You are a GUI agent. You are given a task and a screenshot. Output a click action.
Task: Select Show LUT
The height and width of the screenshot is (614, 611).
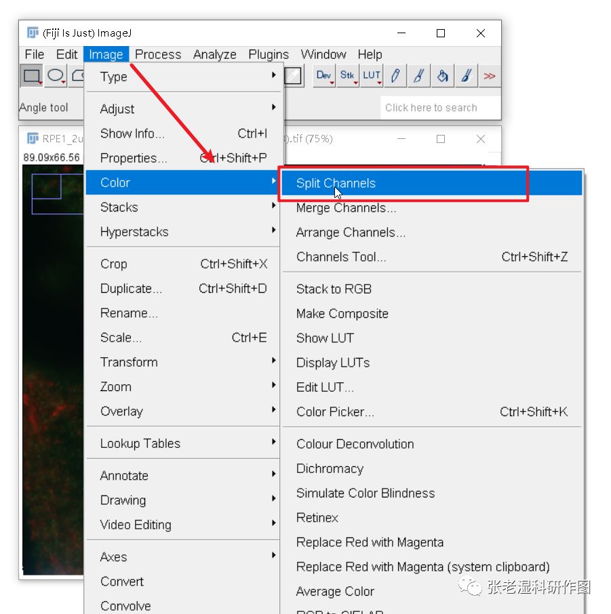432,338
